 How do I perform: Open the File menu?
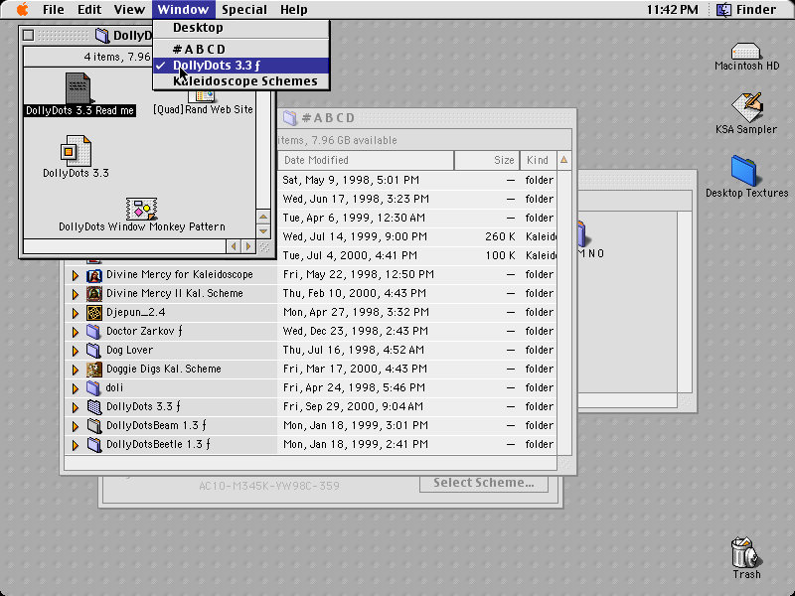coord(54,10)
